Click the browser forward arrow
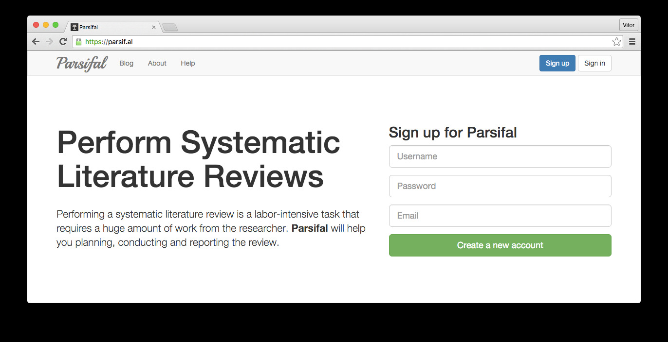 pos(49,42)
